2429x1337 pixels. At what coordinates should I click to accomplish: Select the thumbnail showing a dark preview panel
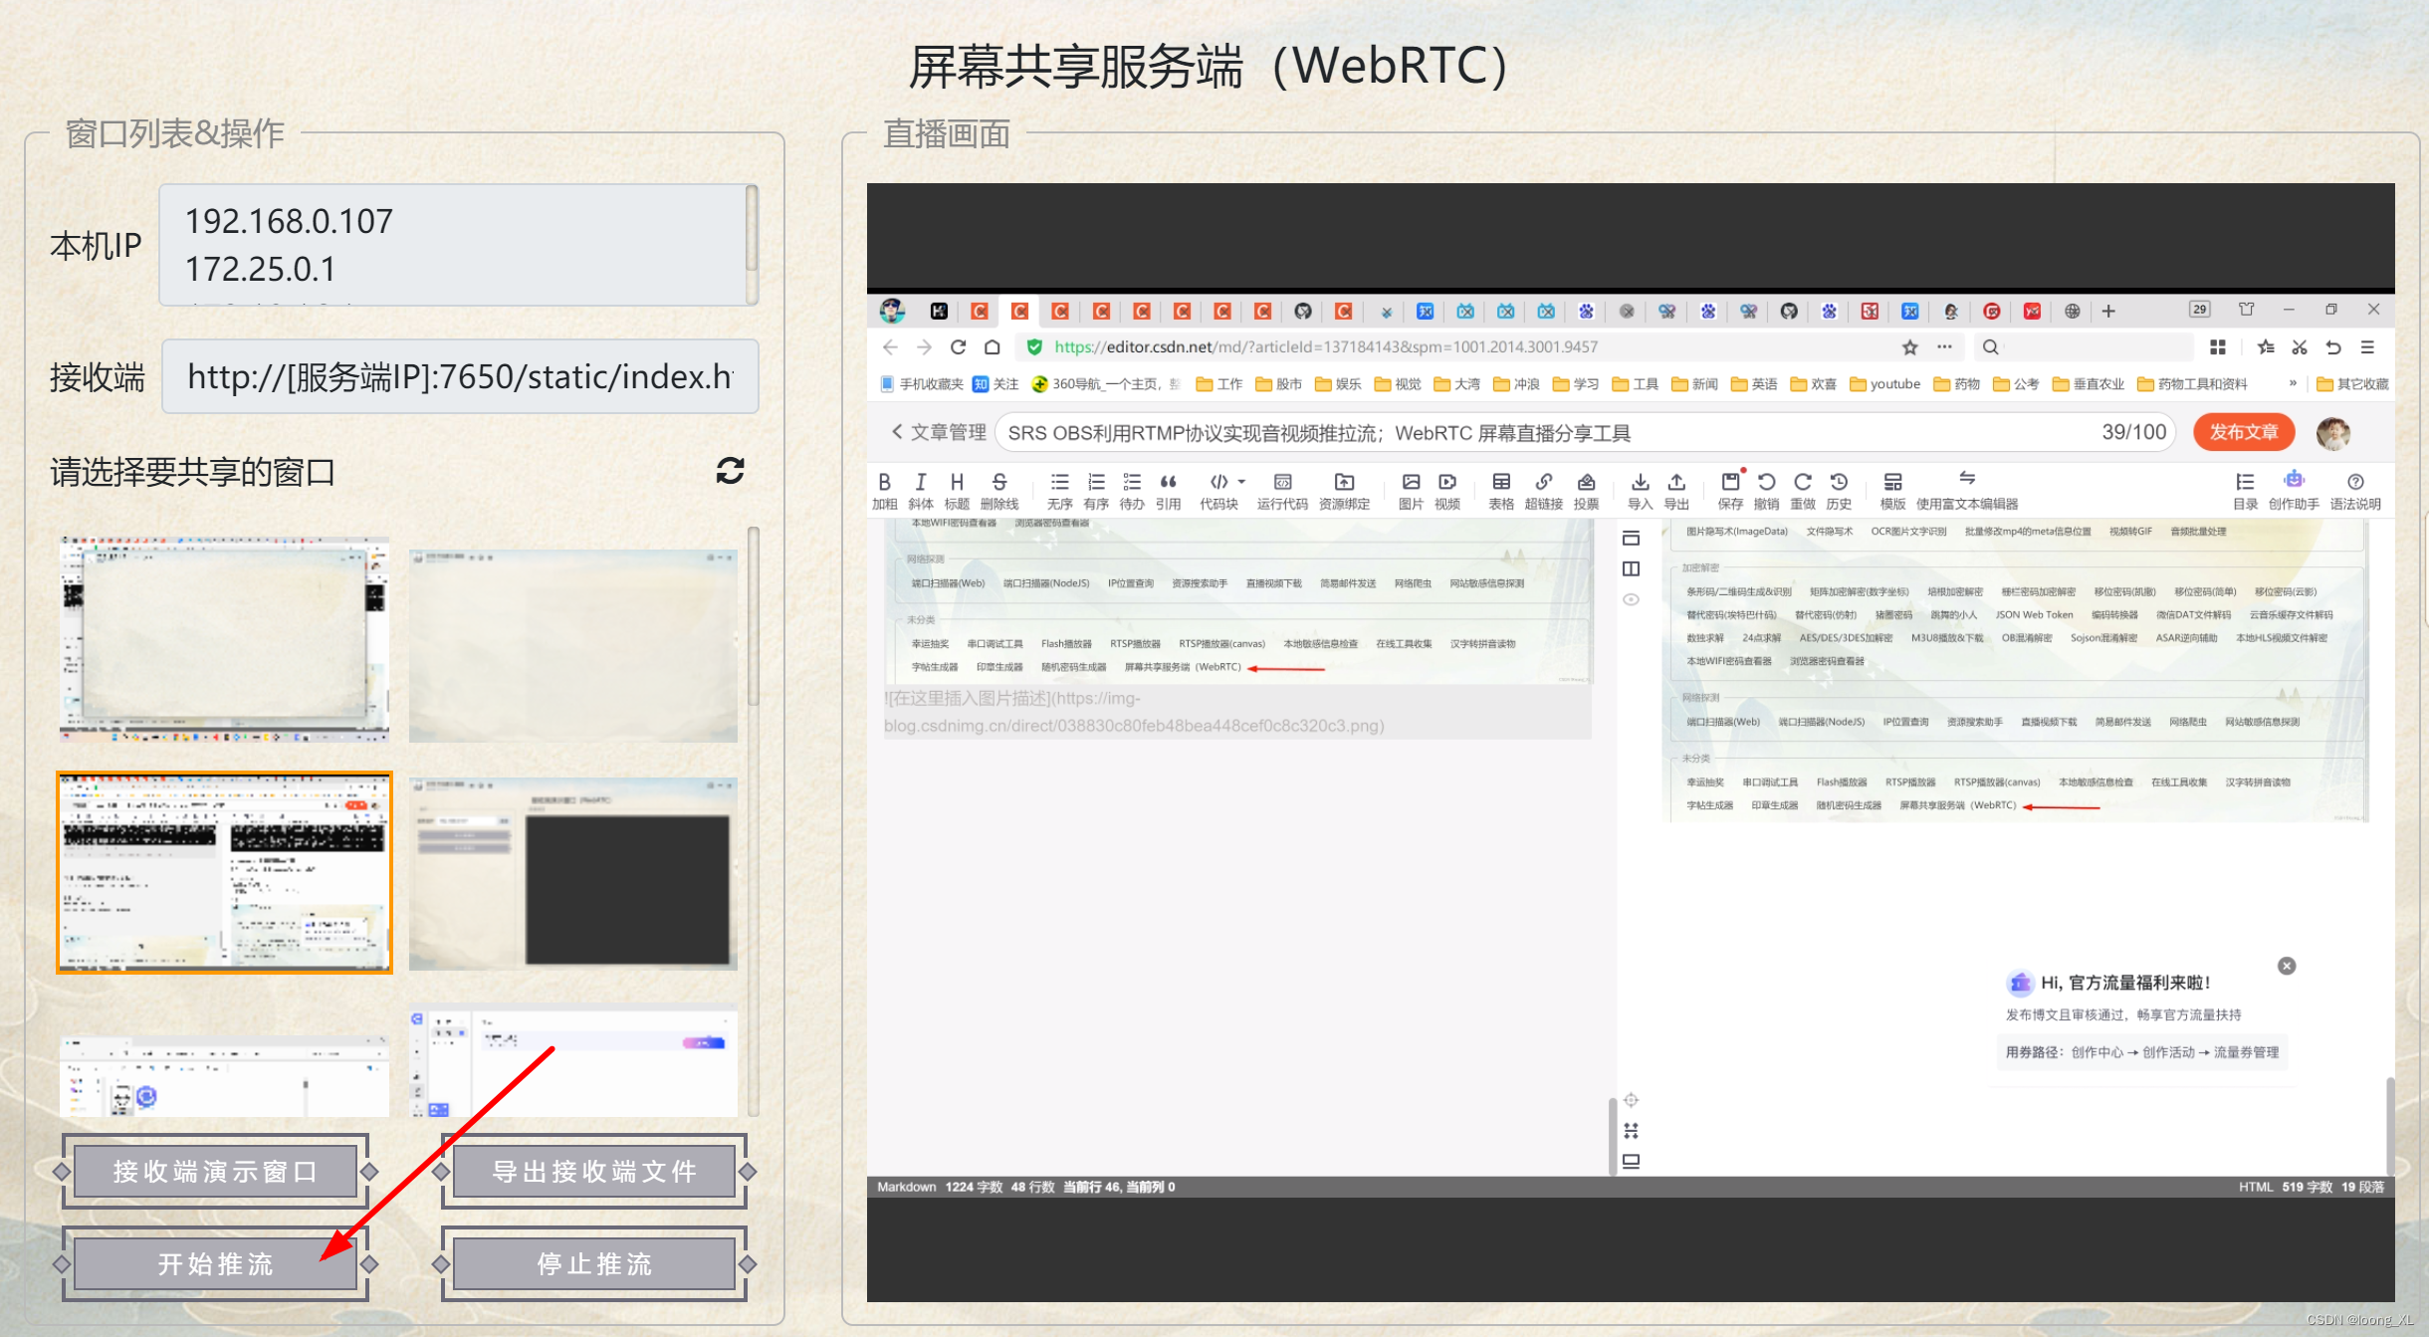573,873
